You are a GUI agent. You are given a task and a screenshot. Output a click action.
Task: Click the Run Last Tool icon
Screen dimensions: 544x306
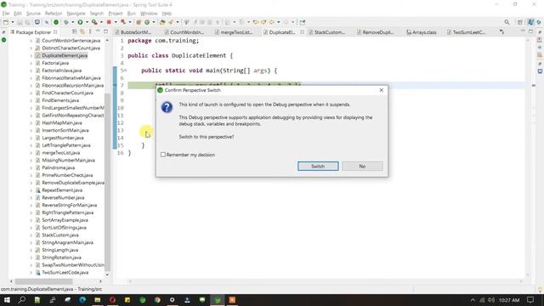pos(94,22)
